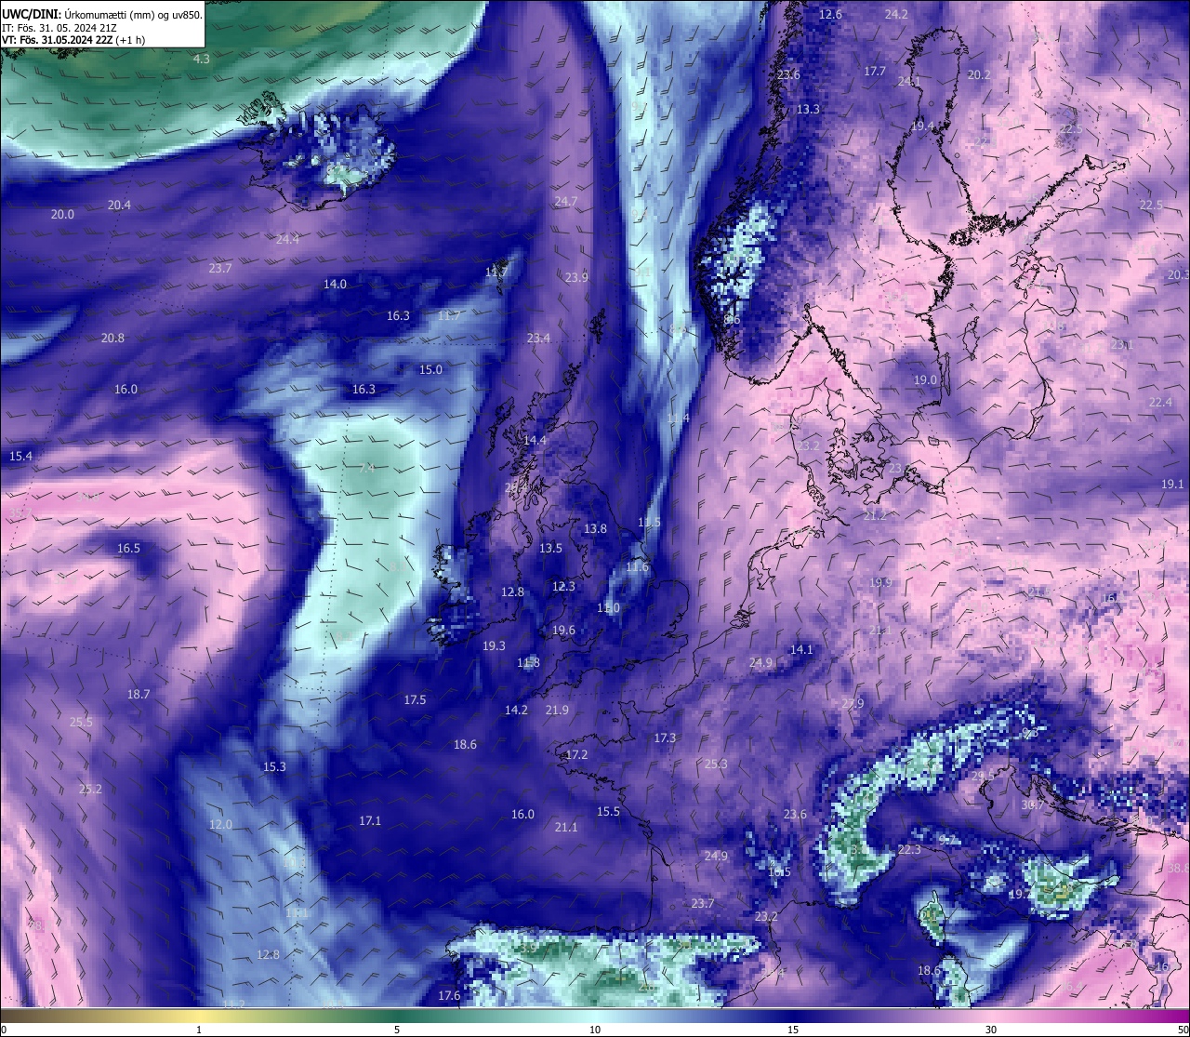Select the 24.7 map value

tap(565, 201)
